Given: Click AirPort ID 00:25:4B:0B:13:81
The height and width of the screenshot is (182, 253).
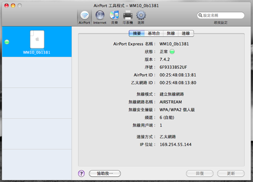Looking at the screenshot, I should coord(178,75).
